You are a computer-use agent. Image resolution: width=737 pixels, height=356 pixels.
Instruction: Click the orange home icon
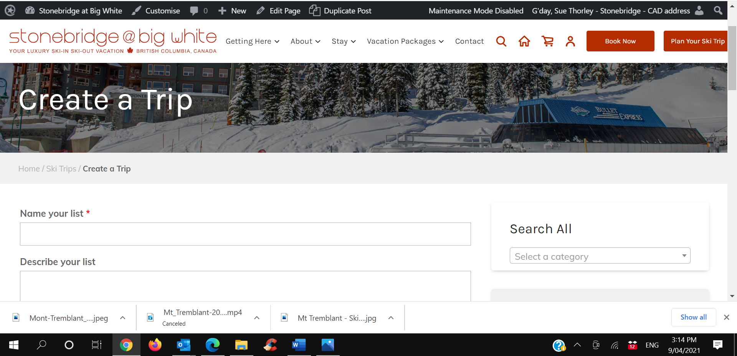(524, 41)
